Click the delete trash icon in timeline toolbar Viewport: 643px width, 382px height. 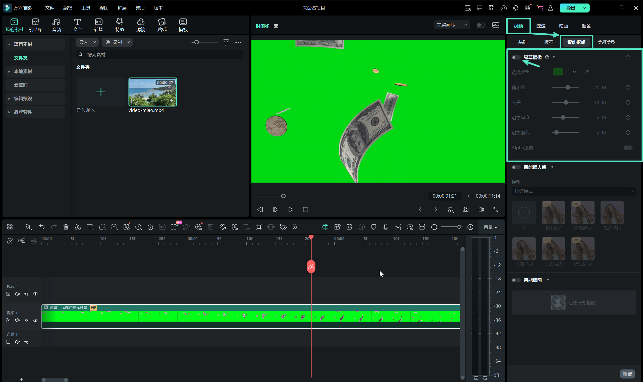coord(66,227)
